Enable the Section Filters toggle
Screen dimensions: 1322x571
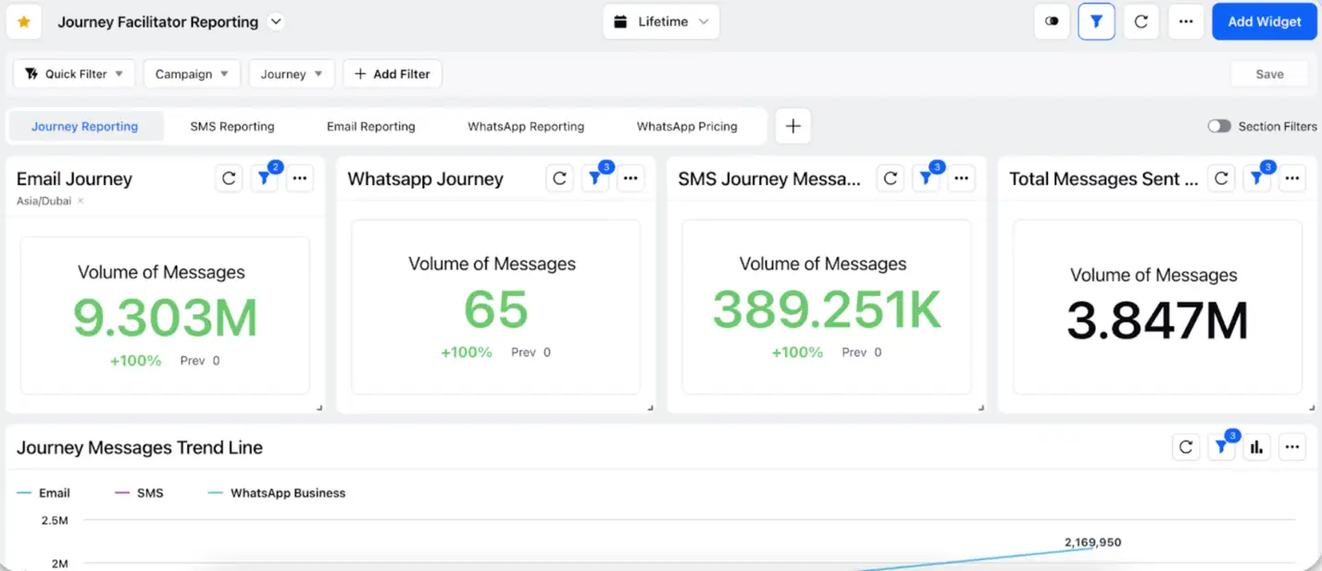click(1219, 127)
